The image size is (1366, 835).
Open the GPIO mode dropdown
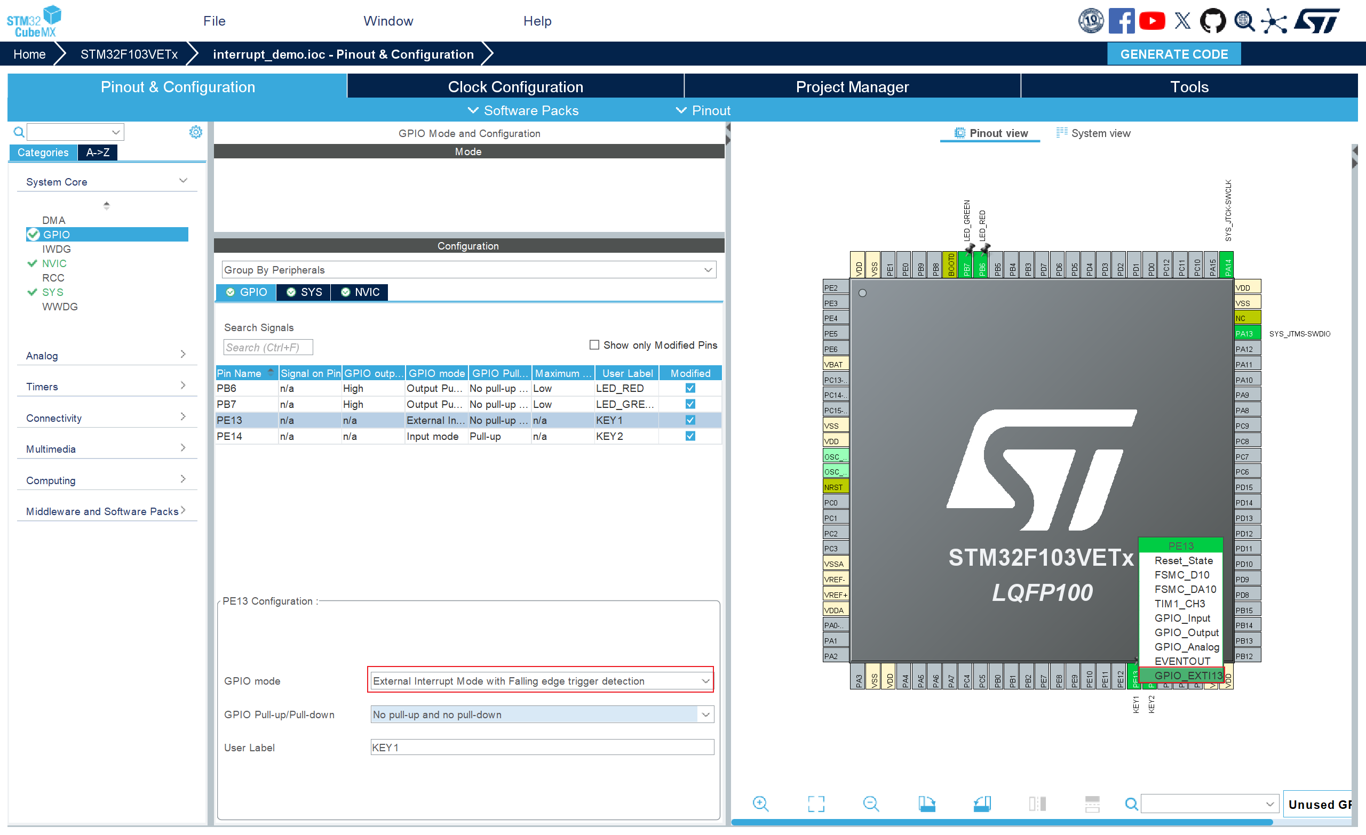click(541, 680)
